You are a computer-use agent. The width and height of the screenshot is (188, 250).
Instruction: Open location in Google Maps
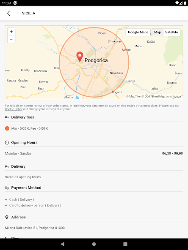click(x=138, y=32)
